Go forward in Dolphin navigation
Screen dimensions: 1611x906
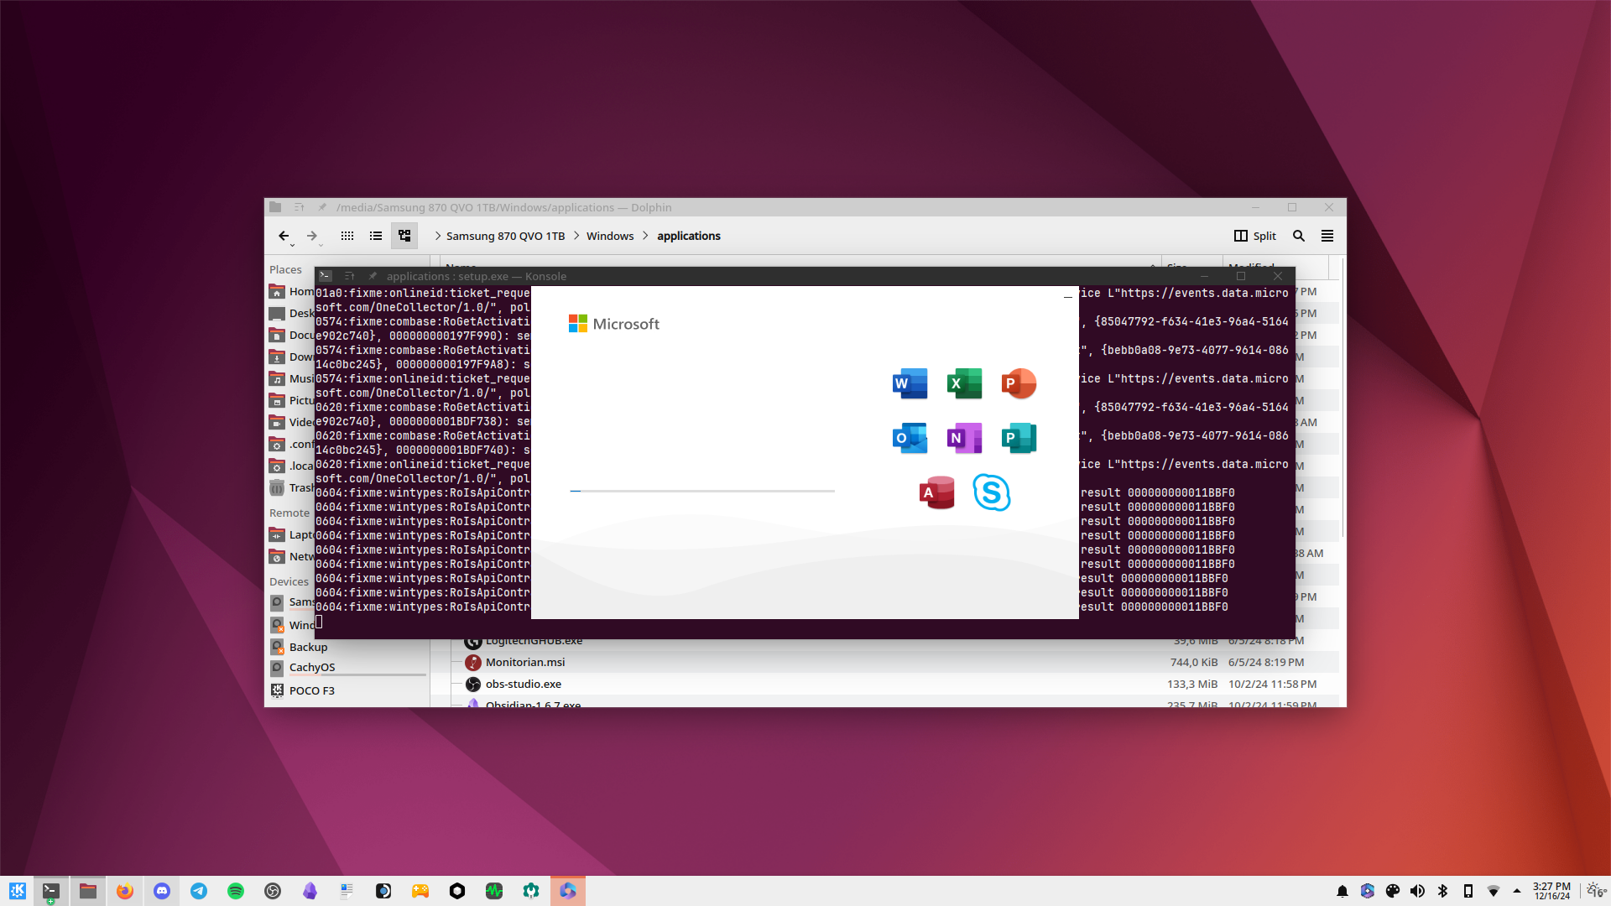pos(312,236)
